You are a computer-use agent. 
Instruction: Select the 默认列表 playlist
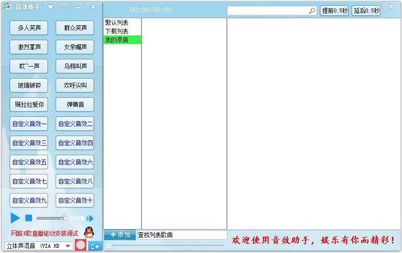pyautogui.click(x=122, y=23)
